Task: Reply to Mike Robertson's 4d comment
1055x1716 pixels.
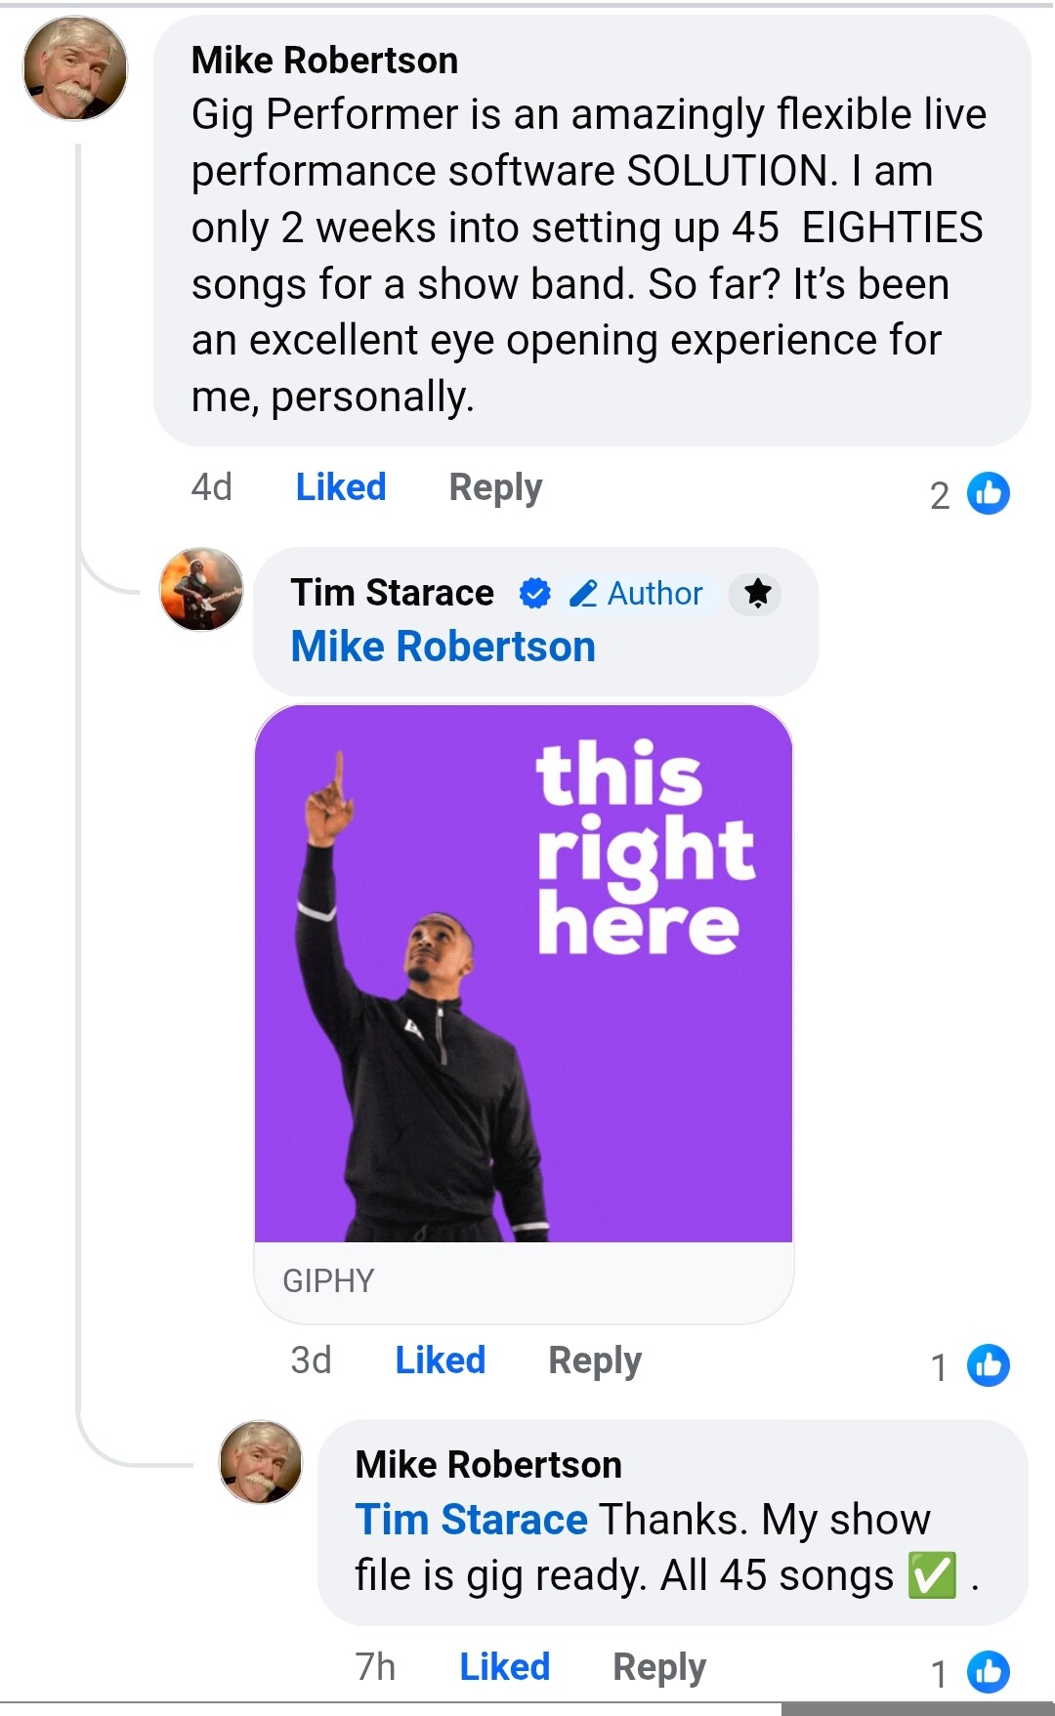Action: click(495, 486)
